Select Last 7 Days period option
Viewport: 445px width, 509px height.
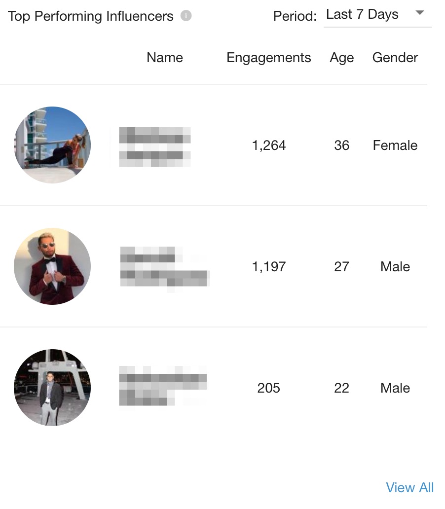(x=363, y=14)
